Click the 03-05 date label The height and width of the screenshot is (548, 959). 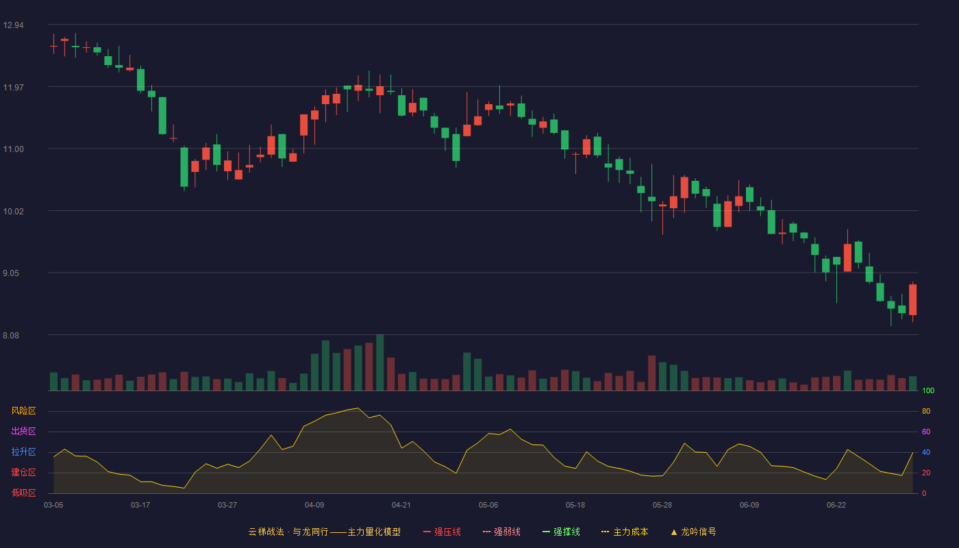click(53, 505)
